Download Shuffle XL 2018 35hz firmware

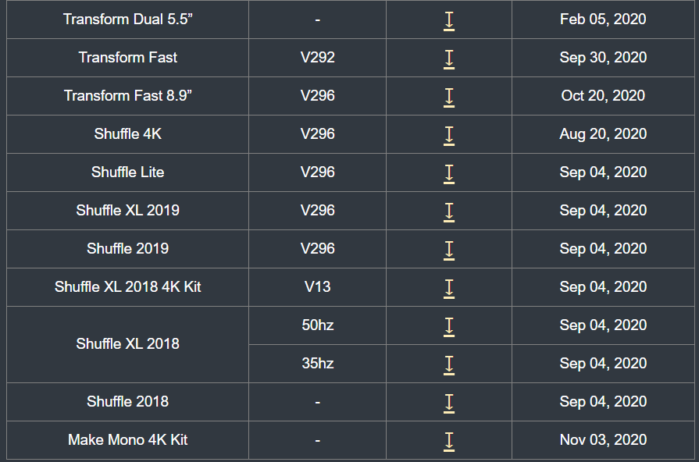tap(449, 365)
